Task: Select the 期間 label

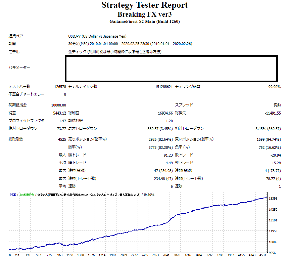Action: (x=12, y=44)
